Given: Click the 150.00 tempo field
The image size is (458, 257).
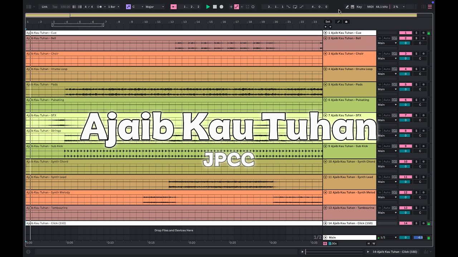Looking at the screenshot, I should (x=65, y=7).
